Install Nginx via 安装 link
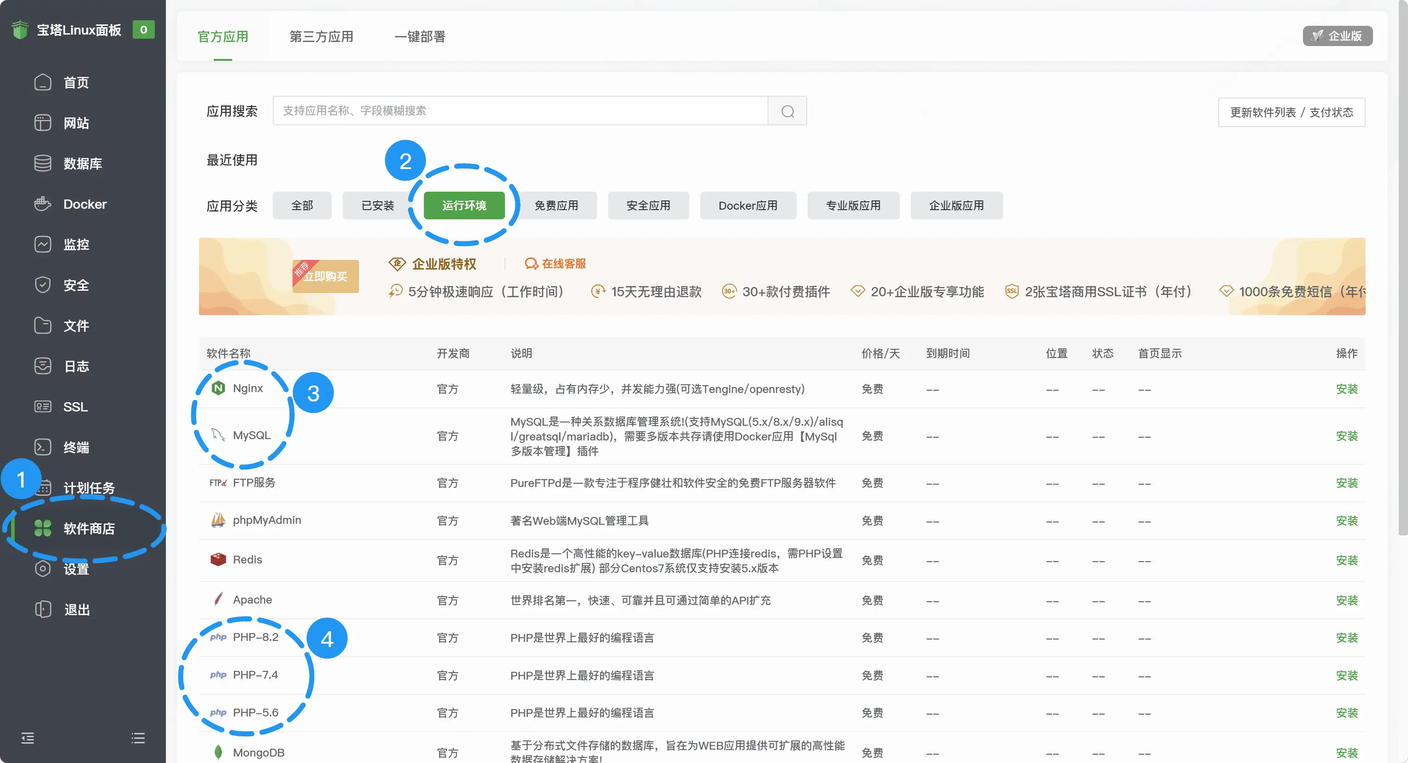Image resolution: width=1408 pixels, height=763 pixels. (x=1347, y=388)
